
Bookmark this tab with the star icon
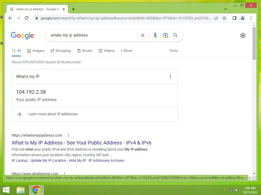(x=224, y=18)
